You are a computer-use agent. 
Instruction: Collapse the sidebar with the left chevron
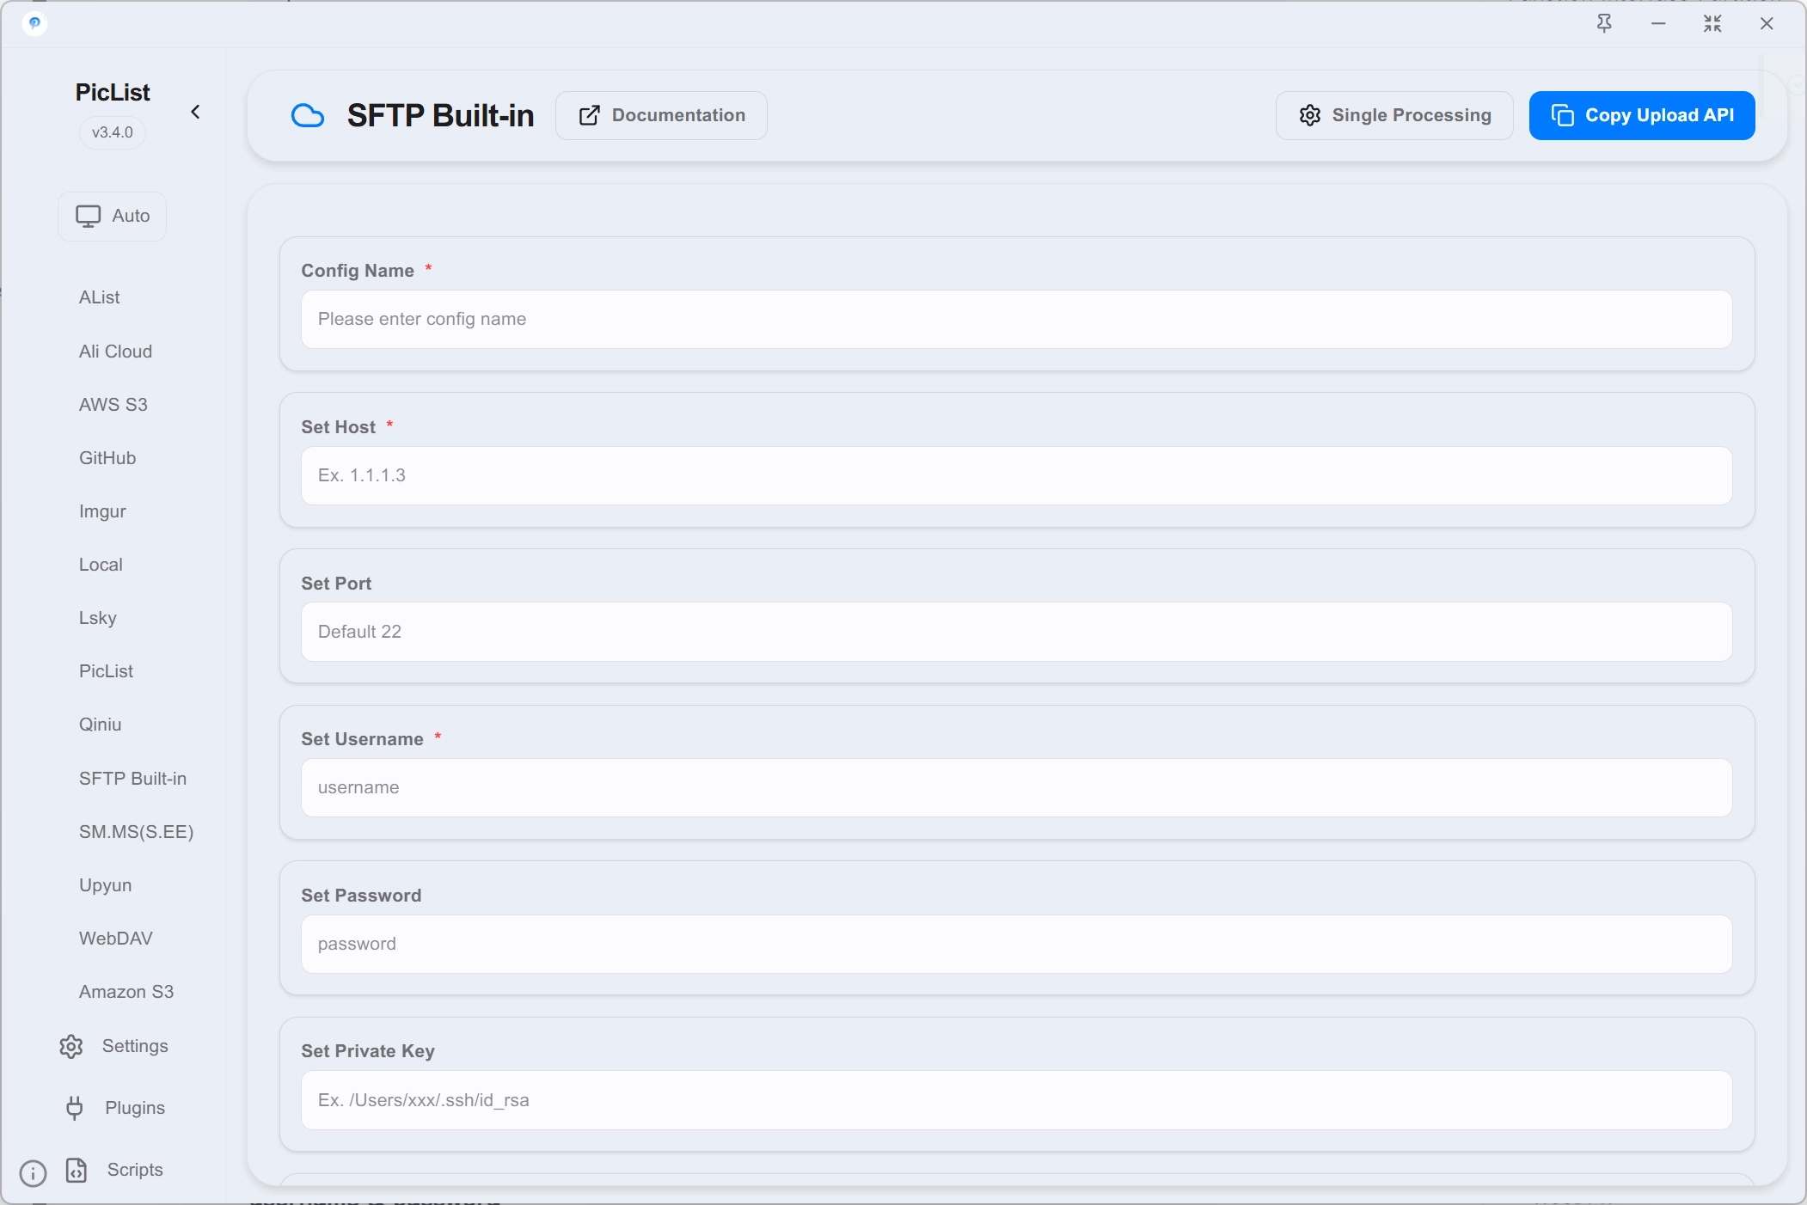[x=195, y=112]
